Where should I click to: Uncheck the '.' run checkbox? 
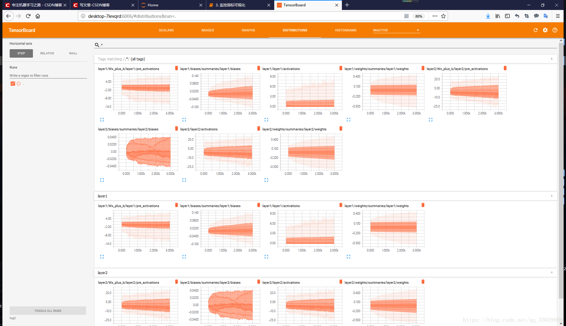pyautogui.click(x=13, y=84)
